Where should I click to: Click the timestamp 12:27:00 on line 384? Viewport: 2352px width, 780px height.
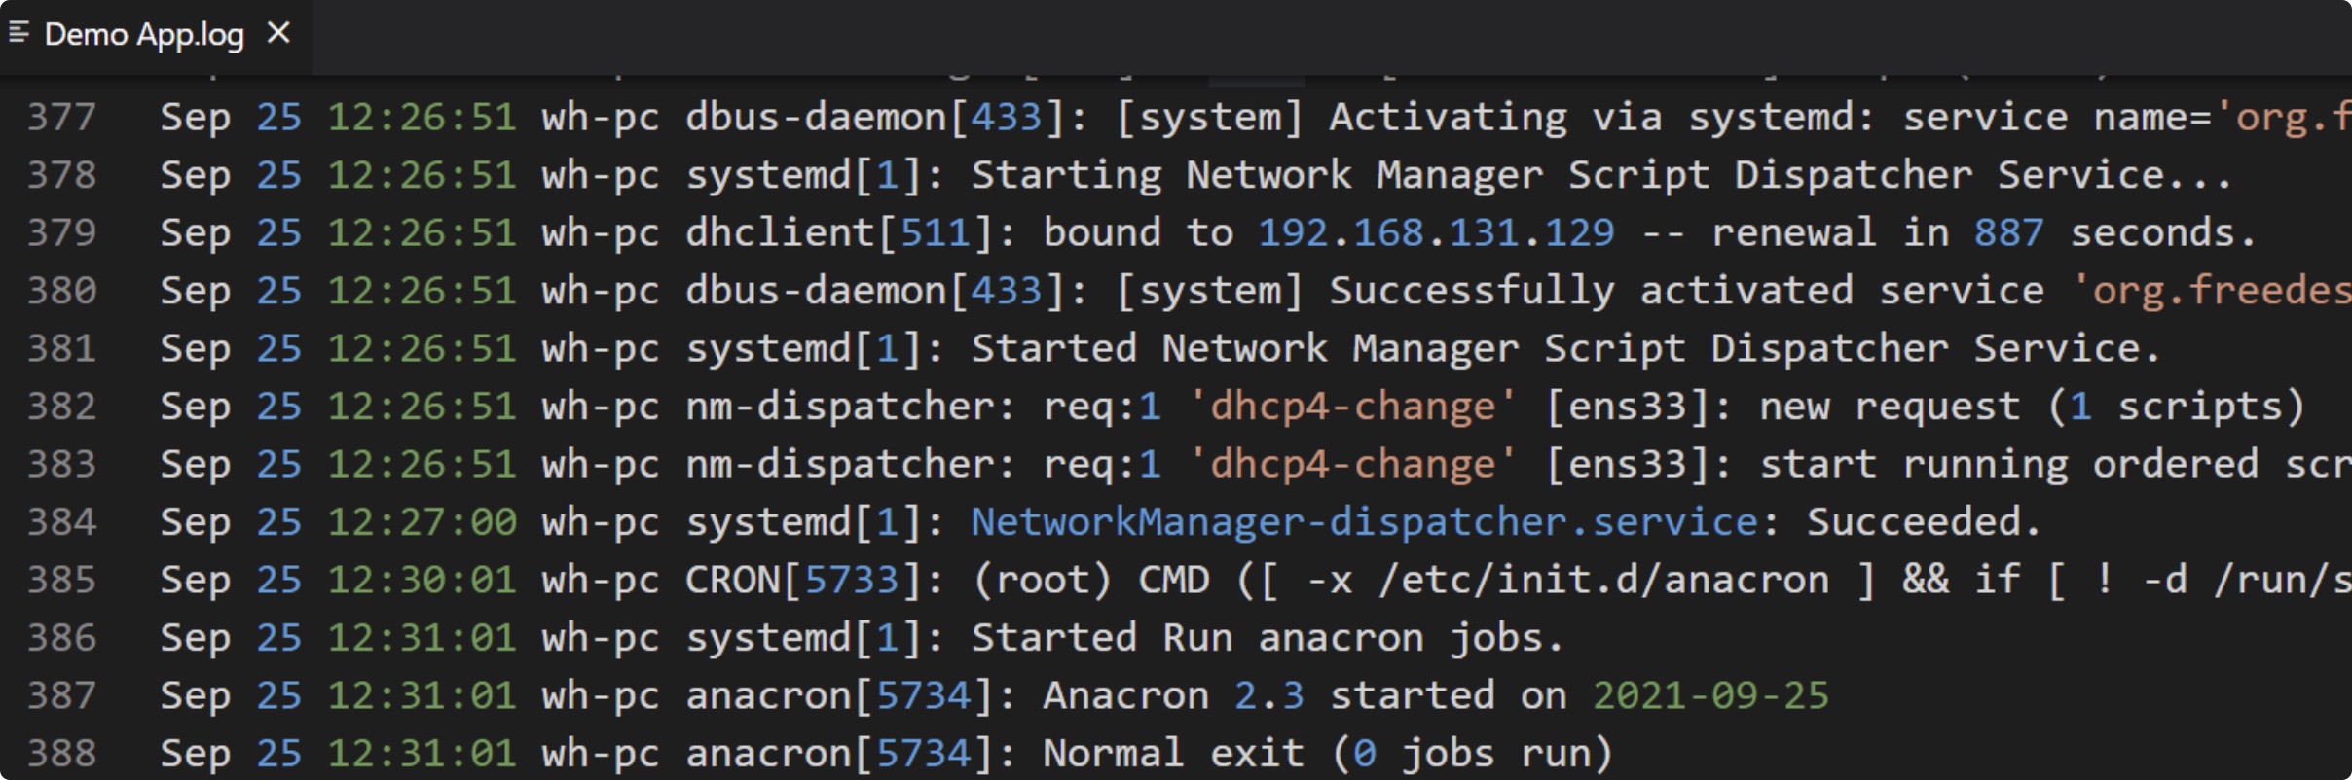point(422,522)
